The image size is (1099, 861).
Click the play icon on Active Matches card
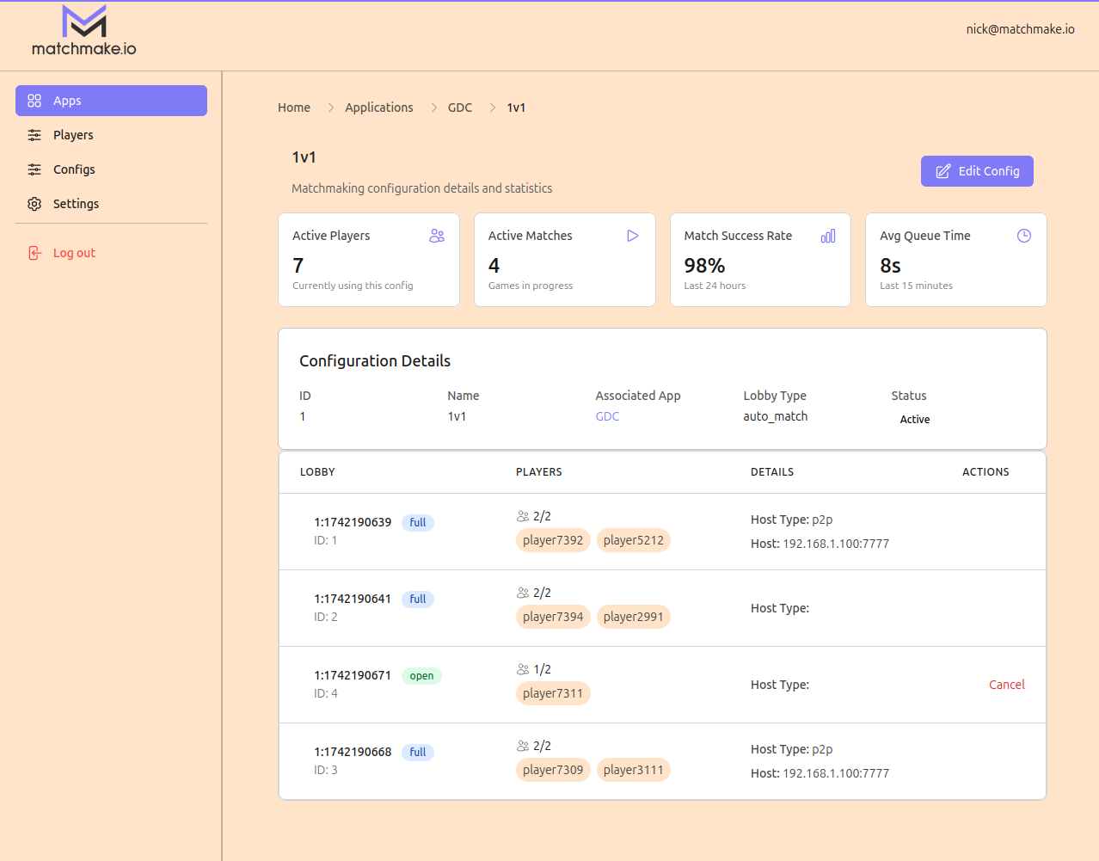tap(633, 235)
